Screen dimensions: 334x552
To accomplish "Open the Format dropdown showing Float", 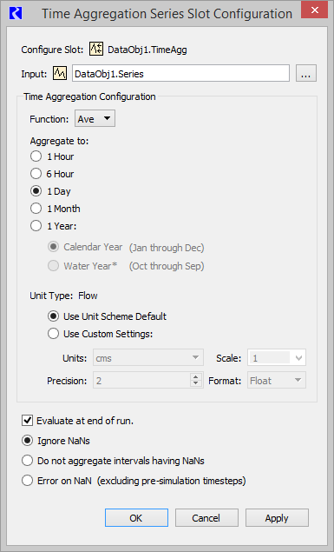I will (x=277, y=380).
